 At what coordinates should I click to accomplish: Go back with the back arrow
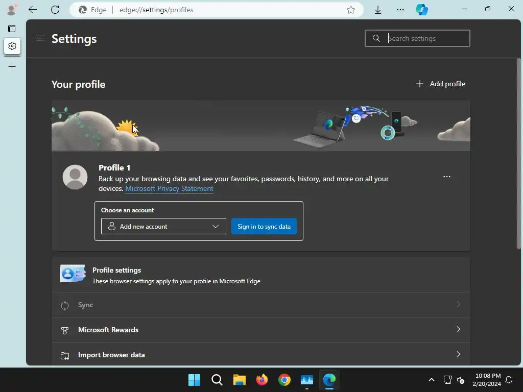click(33, 10)
